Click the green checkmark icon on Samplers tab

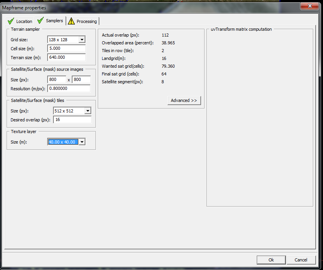click(x=41, y=21)
